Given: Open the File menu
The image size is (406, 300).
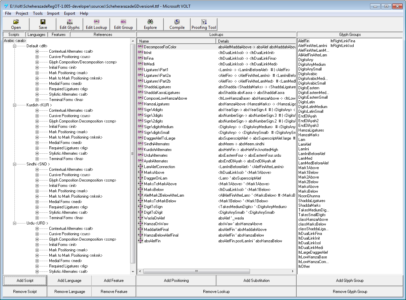Looking at the screenshot, I should 8,13.
